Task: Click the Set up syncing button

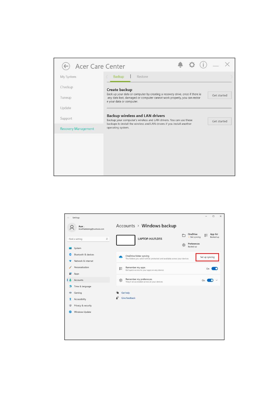Action: 207,257
